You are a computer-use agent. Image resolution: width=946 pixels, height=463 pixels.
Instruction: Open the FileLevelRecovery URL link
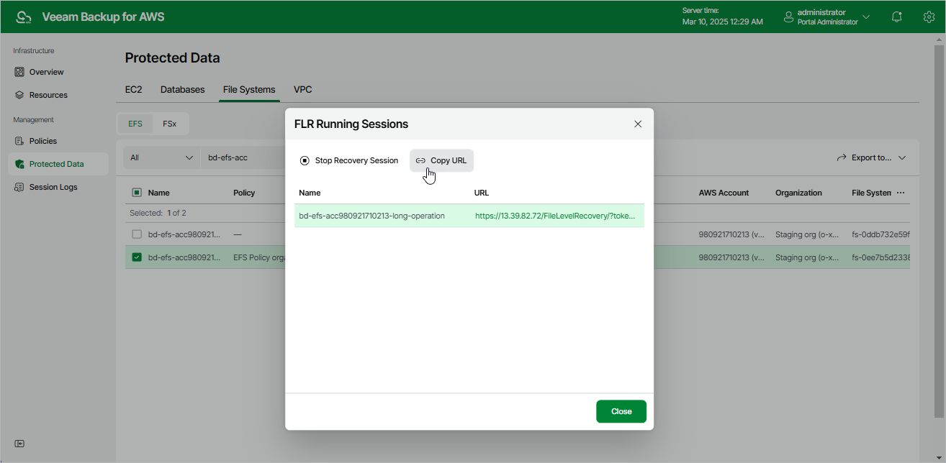[555, 216]
